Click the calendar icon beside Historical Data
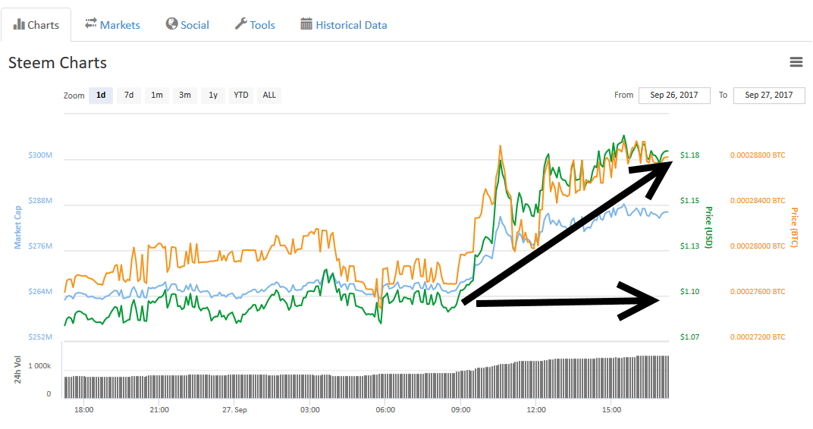This screenshot has width=813, height=429. [x=306, y=23]
